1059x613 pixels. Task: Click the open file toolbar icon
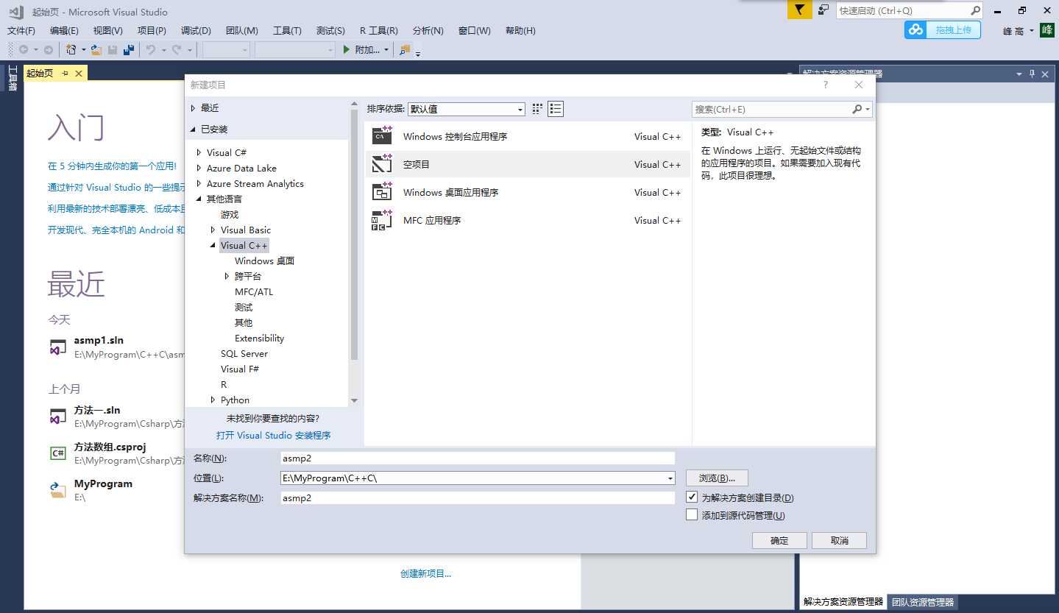coord(96,49)
